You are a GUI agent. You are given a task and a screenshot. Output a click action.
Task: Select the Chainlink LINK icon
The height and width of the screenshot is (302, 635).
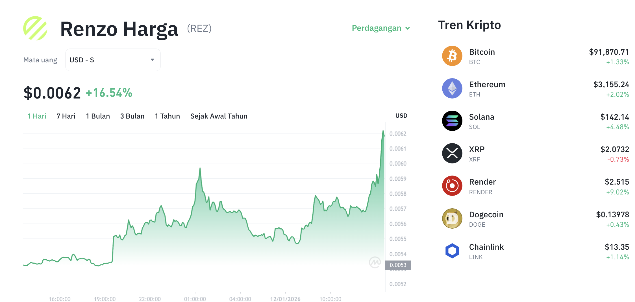click(x=452, y=251)
